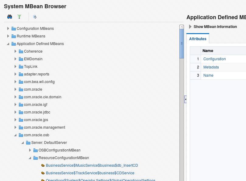Collapse the Application Defined MBeans node
This screenshot has width=246, height=181.
(8, 44)
